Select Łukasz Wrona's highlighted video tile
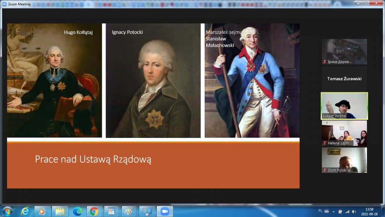This screenshot has height=217, width=385. click(x=344, y=106)
